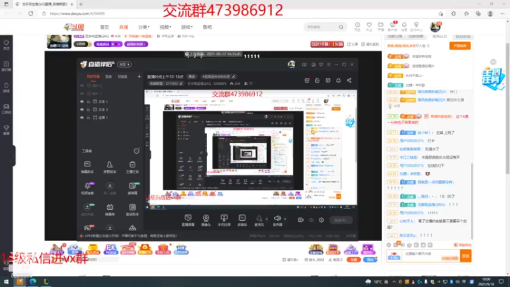Viewport: 510px width, 287px height.
Task: Click the Douyu logo in header
Action: coord(74,27)
